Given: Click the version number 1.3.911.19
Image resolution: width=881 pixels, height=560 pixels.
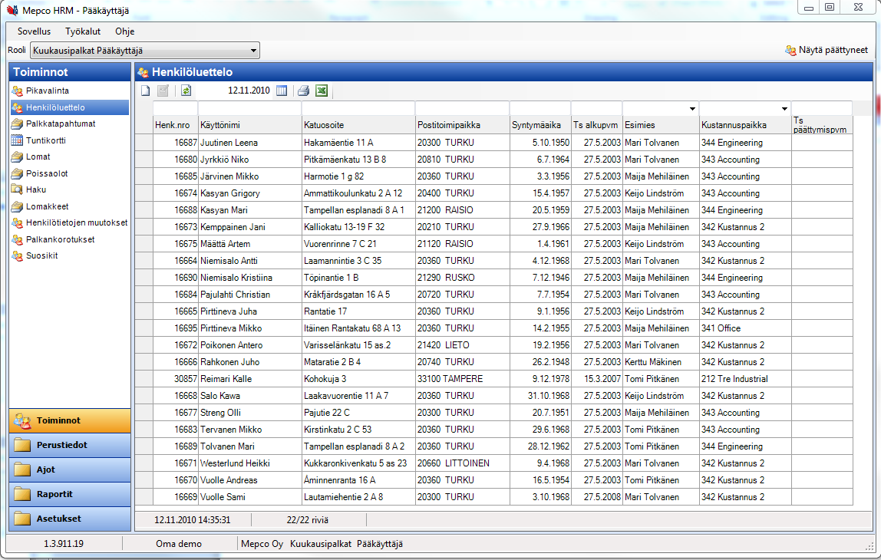Looking at the screenshot, I should [64, 544].
